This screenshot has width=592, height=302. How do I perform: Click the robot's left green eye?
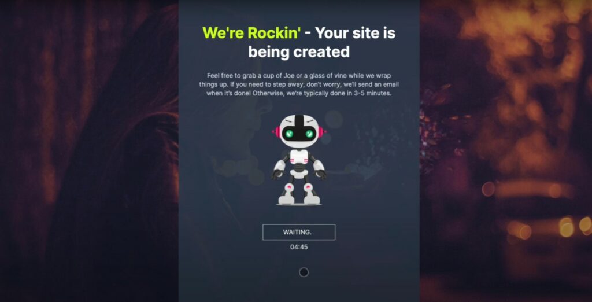[x=289, y=133]
